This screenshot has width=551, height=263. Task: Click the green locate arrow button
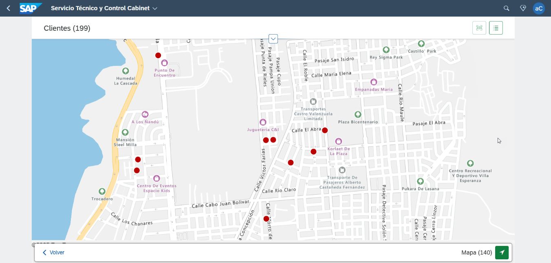502,252
